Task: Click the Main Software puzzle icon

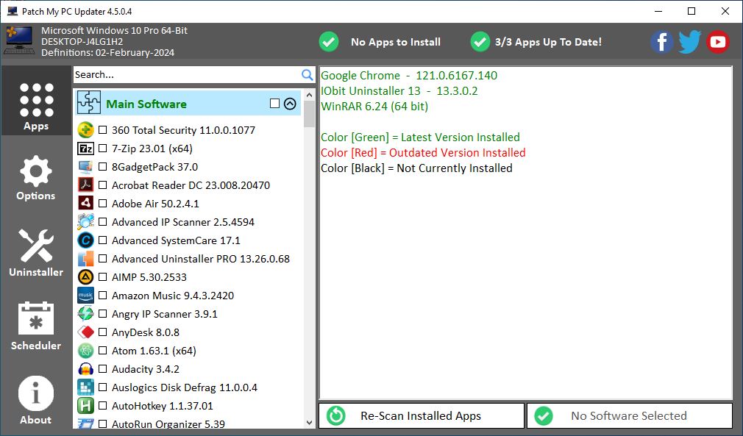Action: (89, 103)
